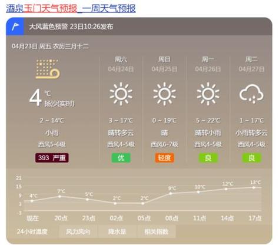Click the chart point at 05点 2℃

pos(143,203)
